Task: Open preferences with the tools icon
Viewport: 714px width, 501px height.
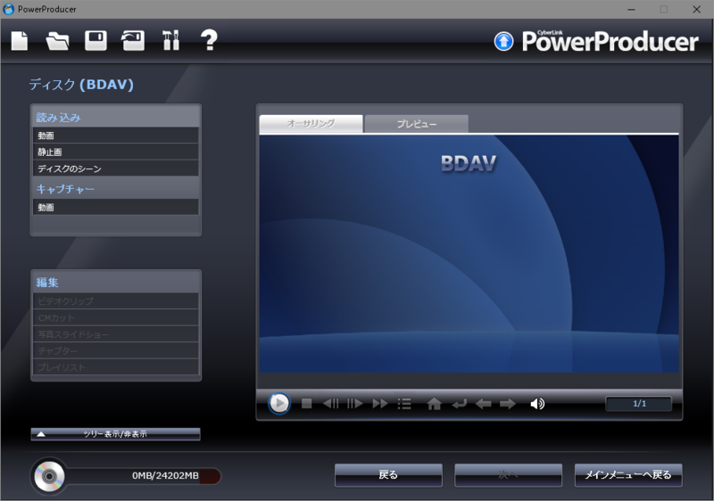Action: 171,40
